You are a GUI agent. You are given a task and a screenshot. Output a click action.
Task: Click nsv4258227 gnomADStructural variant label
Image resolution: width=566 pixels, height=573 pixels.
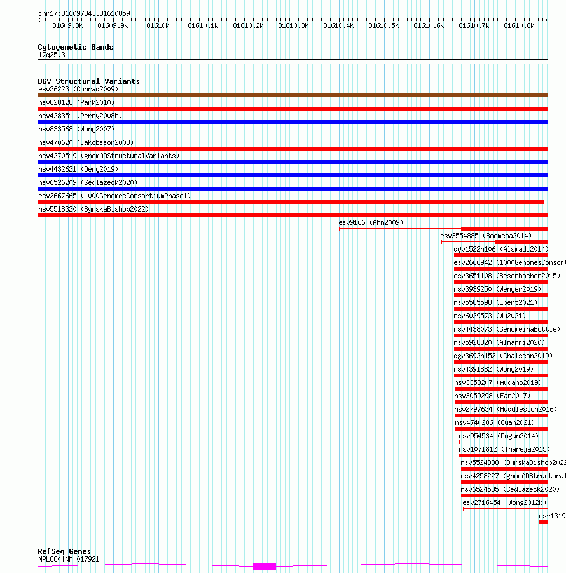pos(513,476)
